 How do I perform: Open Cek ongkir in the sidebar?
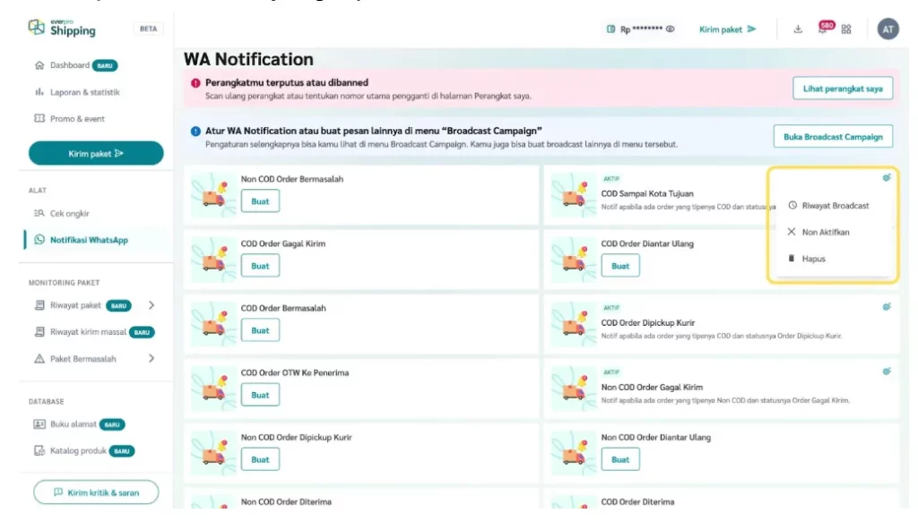pyautogui.click(x=69, y=214)
